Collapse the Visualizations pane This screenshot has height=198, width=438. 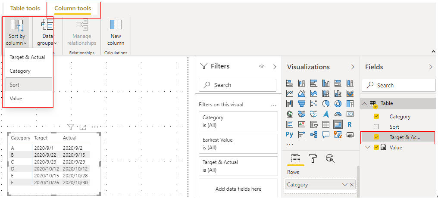pos(353,67)
